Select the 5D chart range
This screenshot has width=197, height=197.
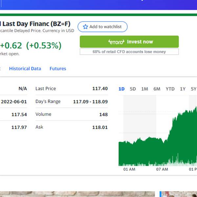(133, 89)
